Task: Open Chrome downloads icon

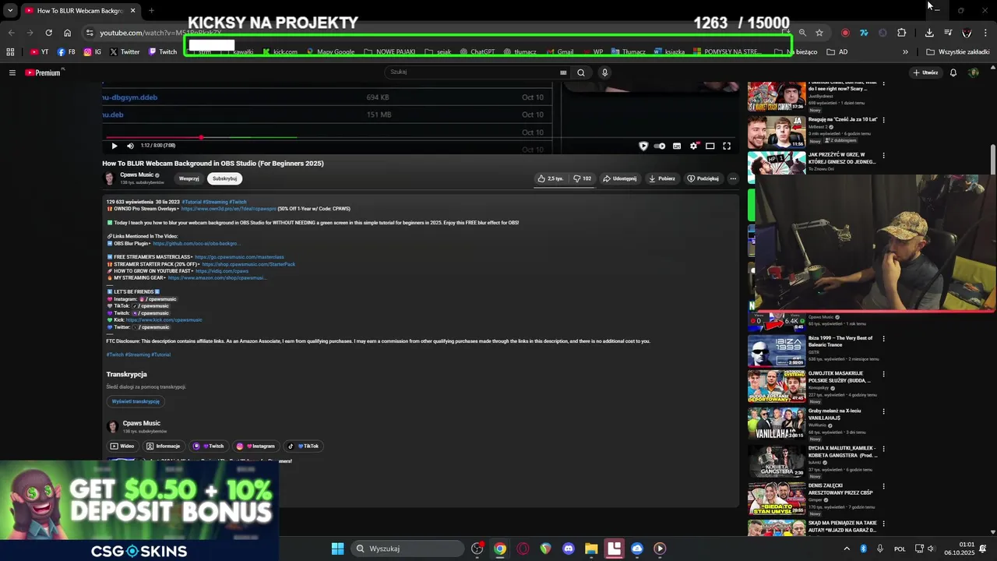Action: (929, 33)
